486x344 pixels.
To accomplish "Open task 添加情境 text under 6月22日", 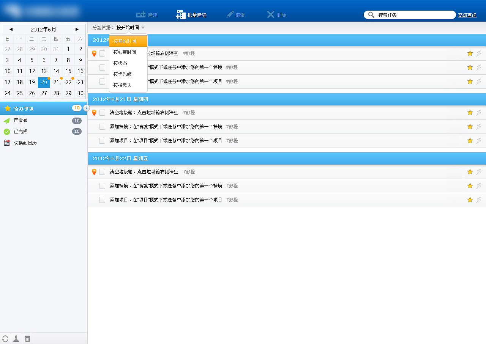I will (x=166, y=186).
